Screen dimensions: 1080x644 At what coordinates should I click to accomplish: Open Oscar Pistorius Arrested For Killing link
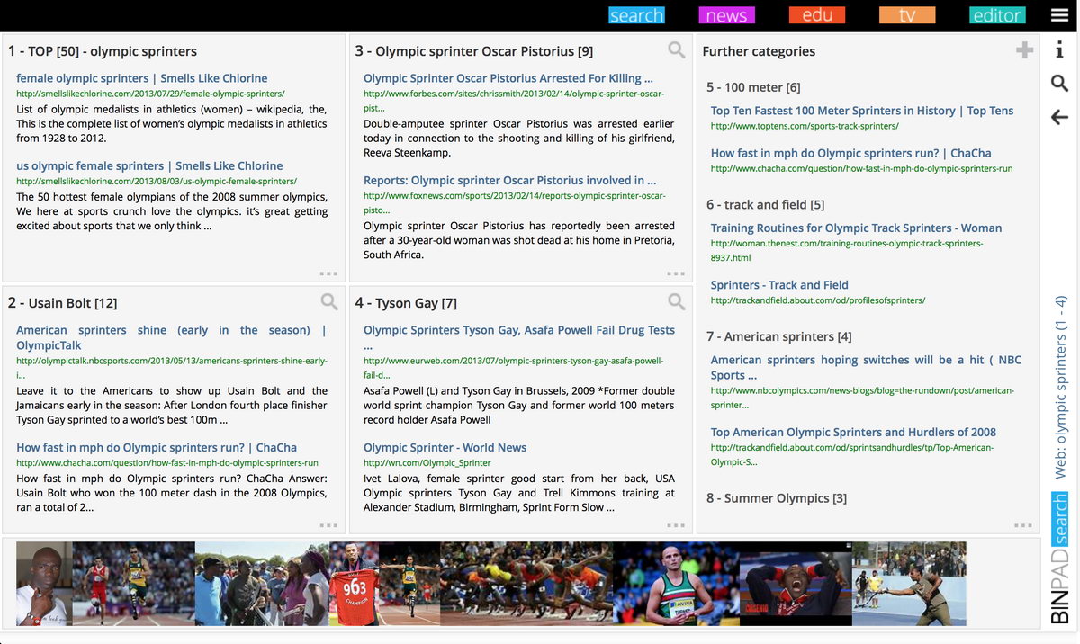coord(508,78)
